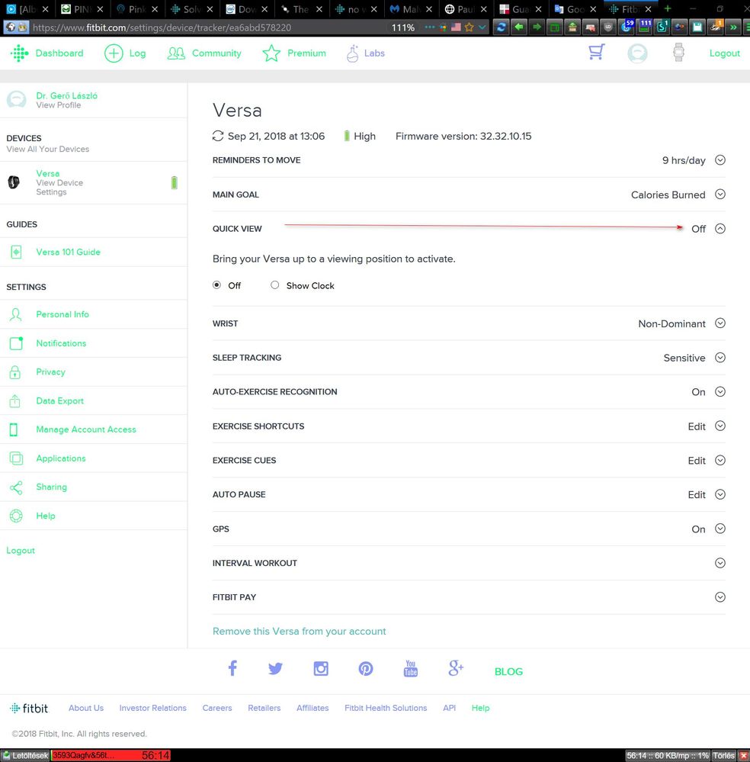Click the Help lifebuoy icon
750x762 pixels.
coord(16,516)
